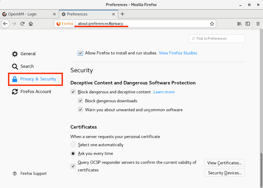Toggle the sidebar view icon

[247, 24]
